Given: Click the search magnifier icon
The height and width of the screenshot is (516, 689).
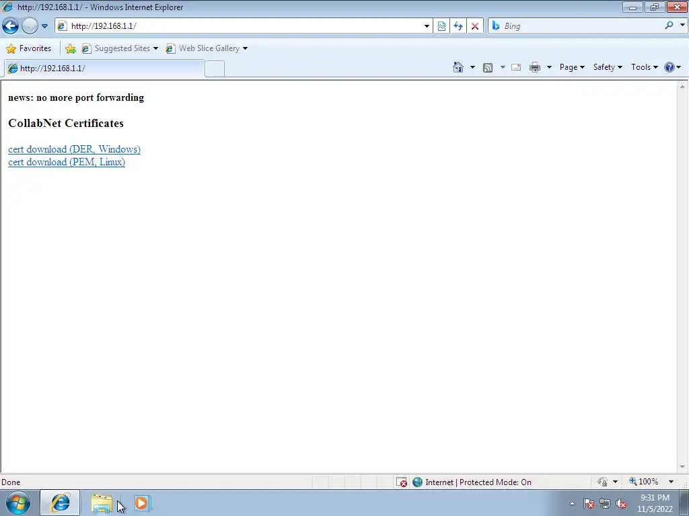Looking at the screenshot, I should (x=669, y=26).
